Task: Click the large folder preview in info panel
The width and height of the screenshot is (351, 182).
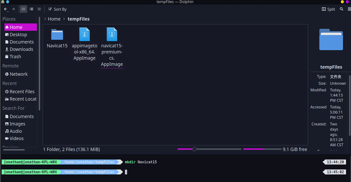Action: coord(331,40)
